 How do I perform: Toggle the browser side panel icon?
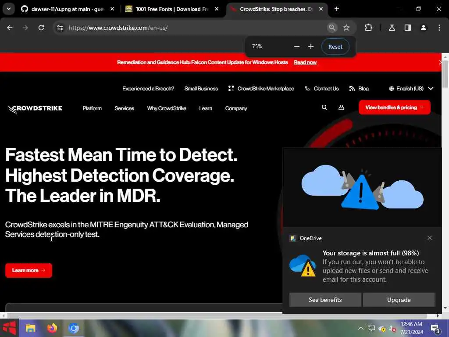coord(408,28)
